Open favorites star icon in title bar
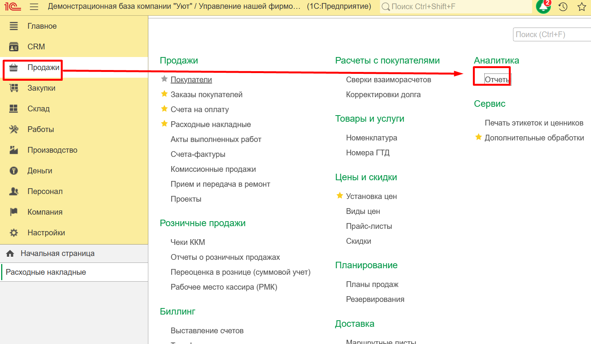Screen dimensions: 591x344 pos(581,7)
